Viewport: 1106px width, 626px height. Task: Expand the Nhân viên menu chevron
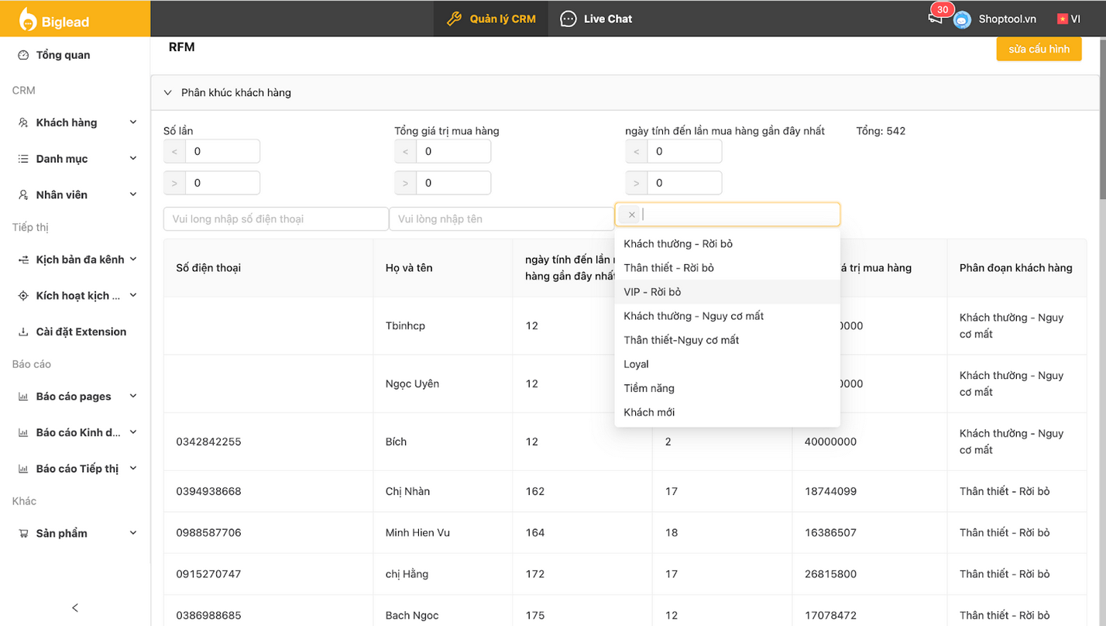(133, 194)
